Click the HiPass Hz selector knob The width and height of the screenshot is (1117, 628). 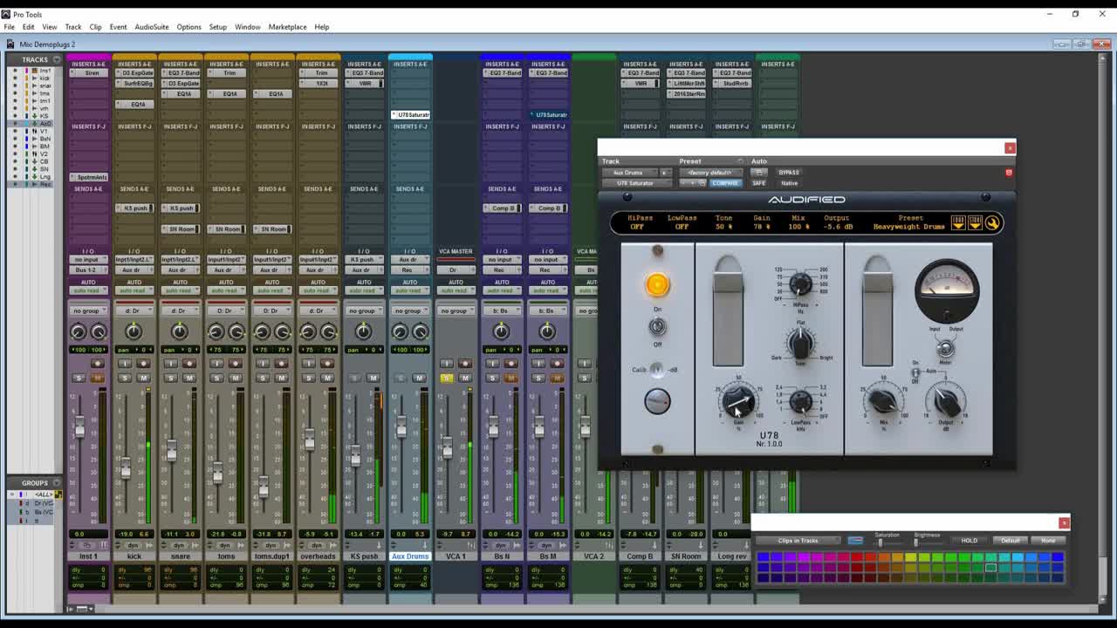pos(800,284)
